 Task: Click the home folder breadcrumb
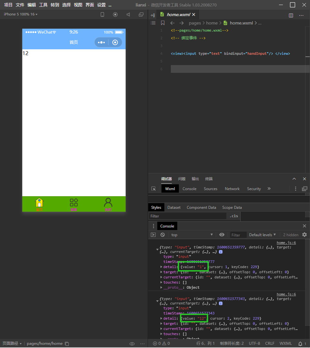point(212,23)
